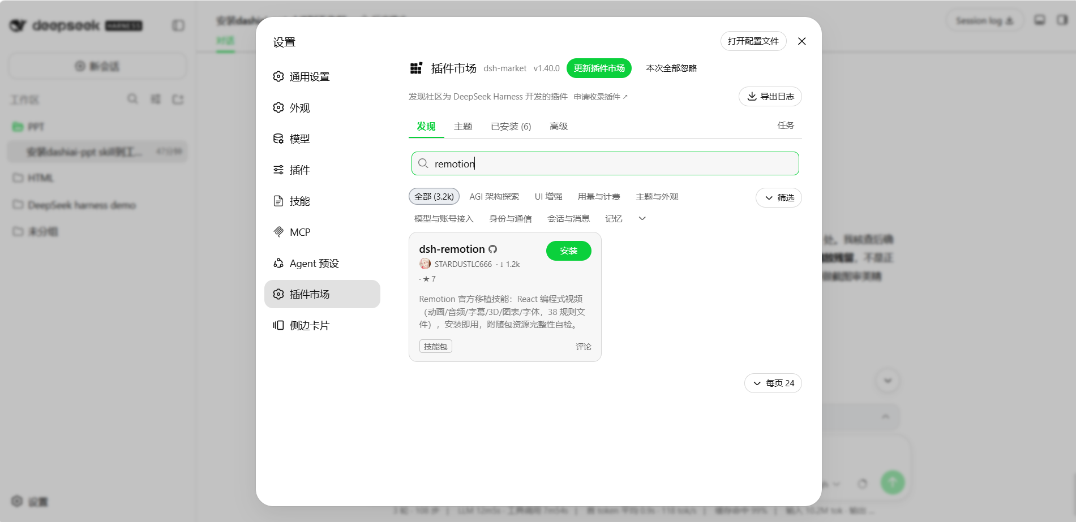Click the STARDUSTLC666 author name
Screen dimensions: 1076x522
(x=463, y=264)
